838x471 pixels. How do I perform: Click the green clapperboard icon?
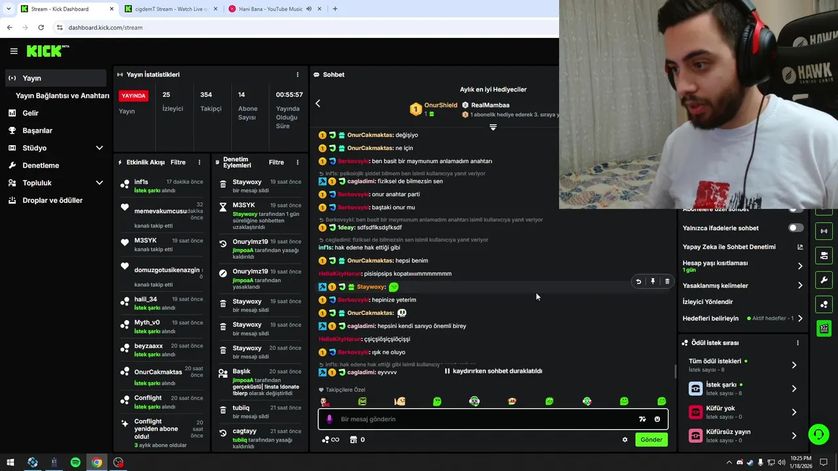pos(824,328)
